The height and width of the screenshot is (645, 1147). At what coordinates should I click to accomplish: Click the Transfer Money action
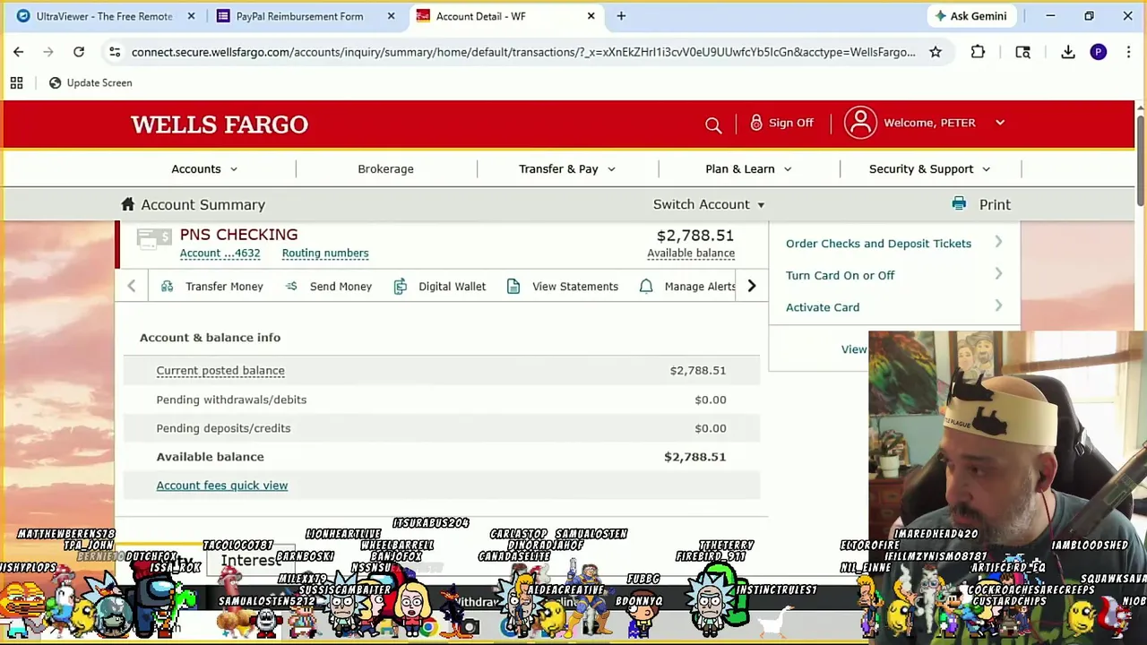pyautogui.click(x=212, y=286)
